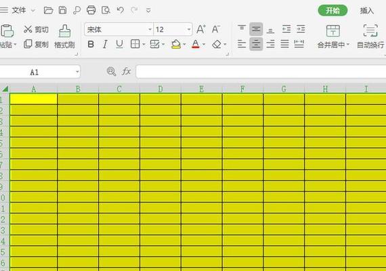Open the font size 12 dropdown

(189, 29)
